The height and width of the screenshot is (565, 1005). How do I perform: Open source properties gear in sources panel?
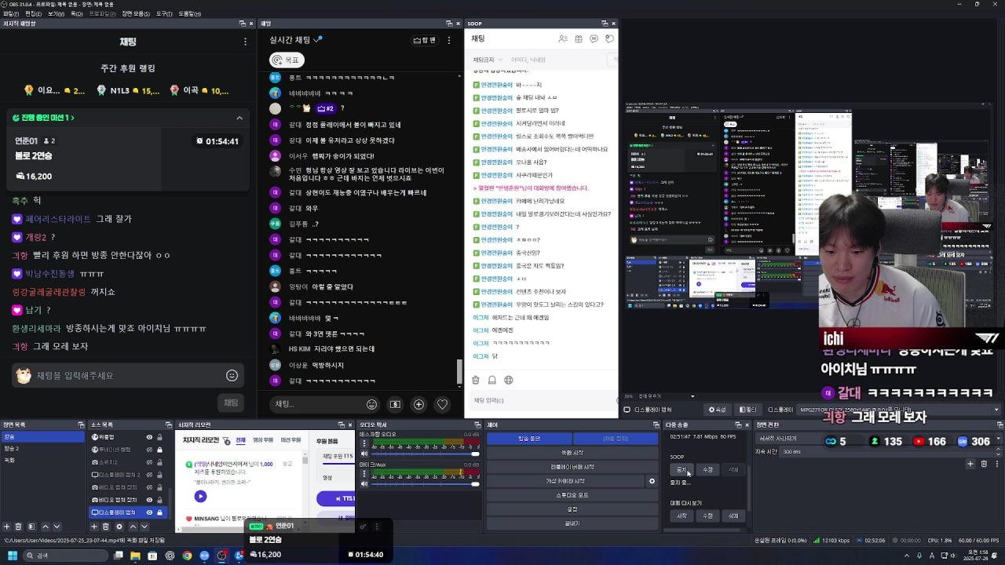119,527
